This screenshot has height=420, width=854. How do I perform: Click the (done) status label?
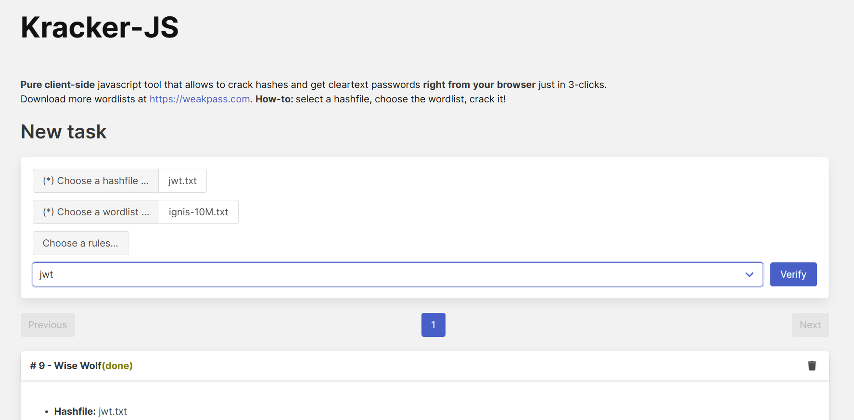pos(117,366)
